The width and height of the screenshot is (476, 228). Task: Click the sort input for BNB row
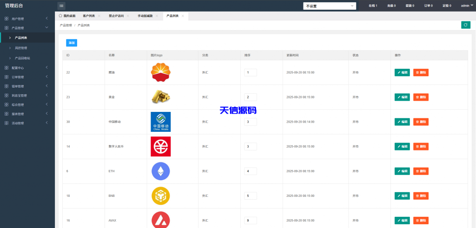click(x=250, y=195)
